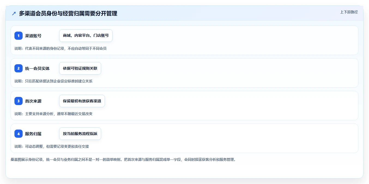
Task: Click the 商城、内容平台、门店账号 chip
Action: pyautogui.click(x=86, y=36)
